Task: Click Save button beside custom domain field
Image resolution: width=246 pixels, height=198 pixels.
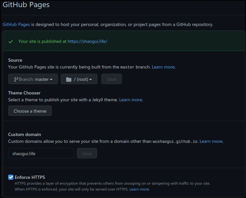Action: tap(87, 154)
